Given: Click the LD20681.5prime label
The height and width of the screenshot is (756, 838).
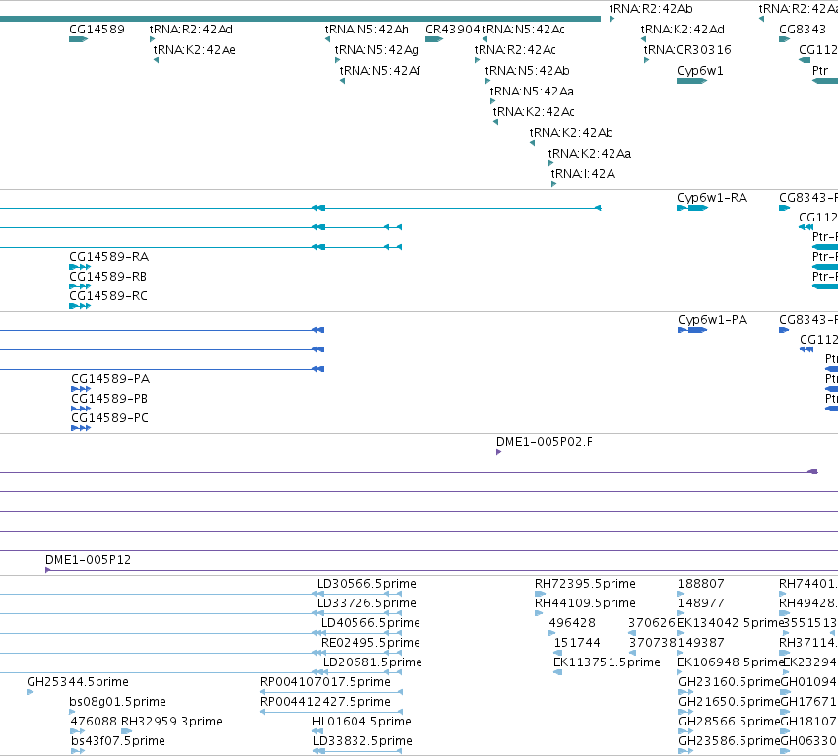Looking at the screenshot, I should pyautogui.click(x=372, y=663).
